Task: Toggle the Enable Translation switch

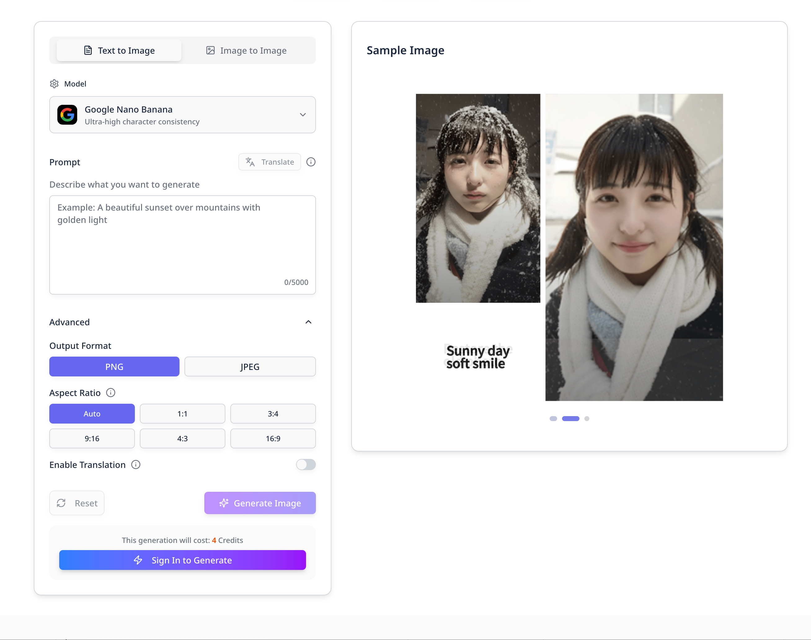Action: click(x=306, y=464)
